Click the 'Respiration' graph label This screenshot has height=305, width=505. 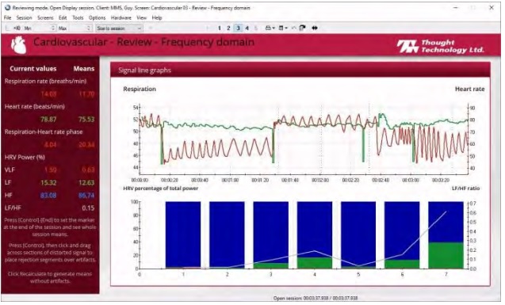140,89
